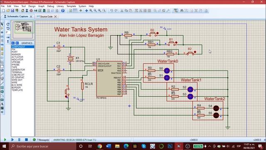Open File Explorer from the taskbar
Screen dimensions: 266x150
117,146
